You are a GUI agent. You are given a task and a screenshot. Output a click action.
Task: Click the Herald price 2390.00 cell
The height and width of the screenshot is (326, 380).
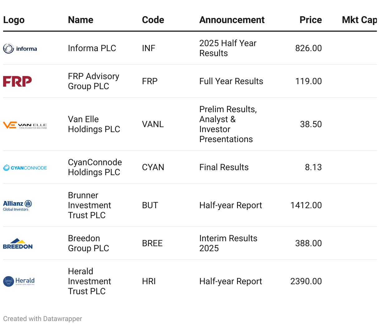tap(306, 281)
